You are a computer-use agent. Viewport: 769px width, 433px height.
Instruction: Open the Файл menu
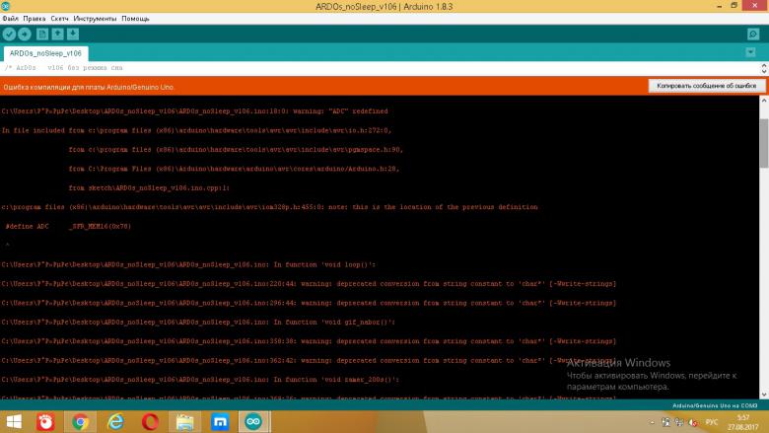10,18
